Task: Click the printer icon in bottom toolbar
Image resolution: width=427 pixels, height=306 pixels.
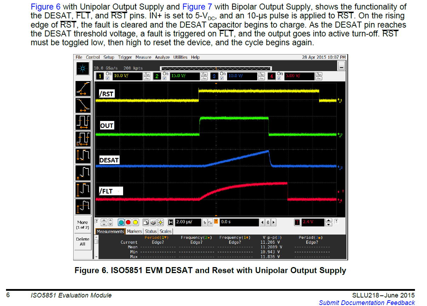Action: tap(153, 222)
